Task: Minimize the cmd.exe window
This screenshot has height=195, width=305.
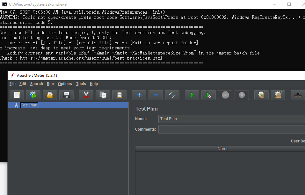Action: point(275,4)
